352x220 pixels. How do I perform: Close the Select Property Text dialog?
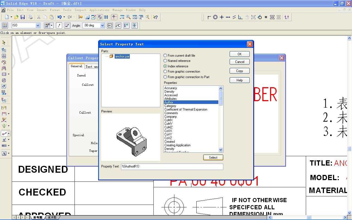(x=250, y=44)
